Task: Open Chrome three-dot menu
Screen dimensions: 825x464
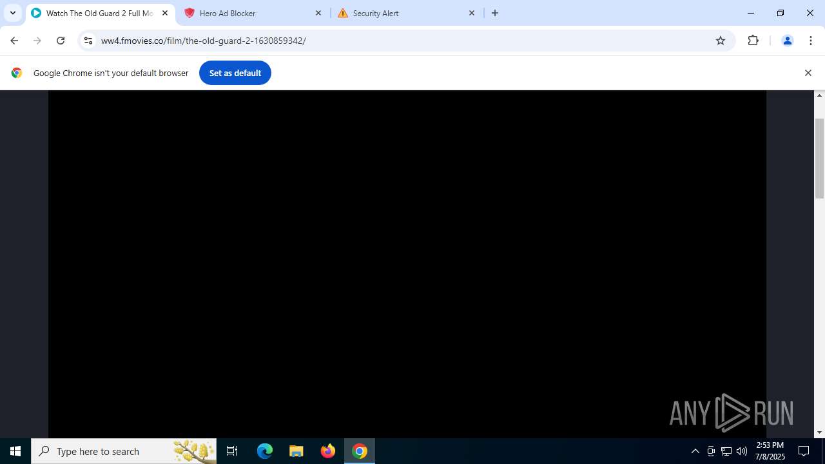Action: tap(811, 41)
